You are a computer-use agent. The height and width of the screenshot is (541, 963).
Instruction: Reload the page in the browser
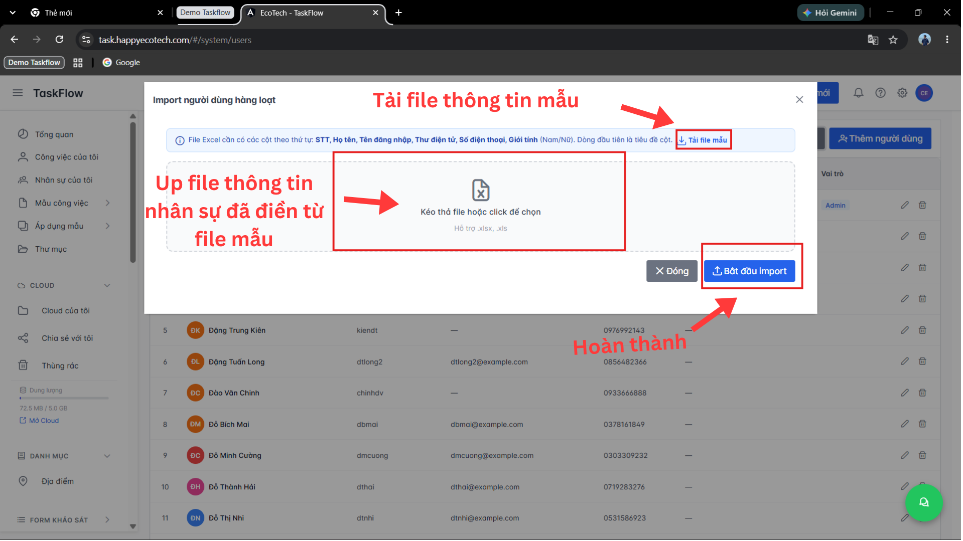(x=59, y=40)
